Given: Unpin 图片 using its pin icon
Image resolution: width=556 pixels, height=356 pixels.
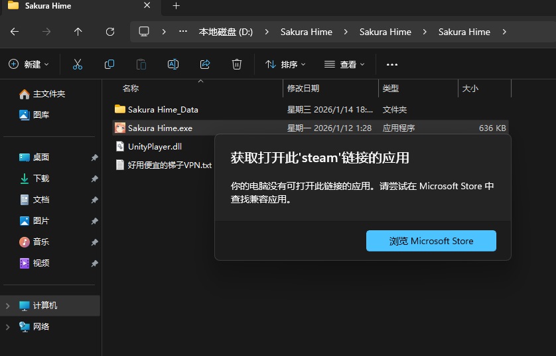Looking at the screenshot, I should [x=94, y=221].
